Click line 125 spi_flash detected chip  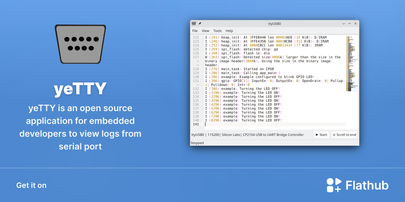pos(242,49)
